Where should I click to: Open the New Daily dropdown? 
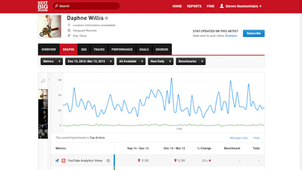(x=161, y=61)
